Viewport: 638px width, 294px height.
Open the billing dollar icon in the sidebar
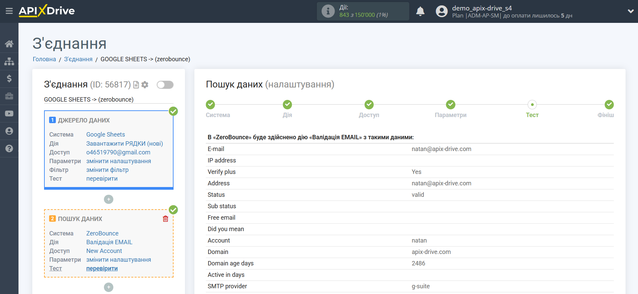pyautogui.click(x=9, y=79)
